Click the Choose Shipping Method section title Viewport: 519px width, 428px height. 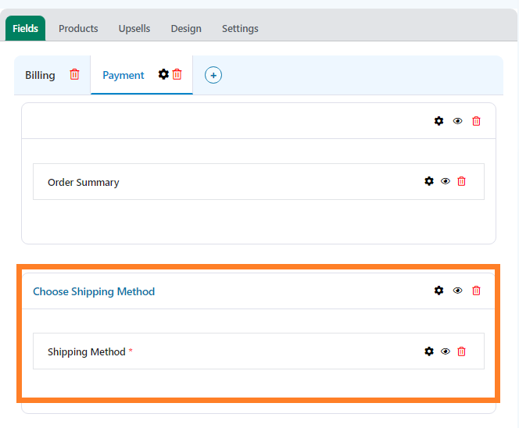[x=94, y=291]
